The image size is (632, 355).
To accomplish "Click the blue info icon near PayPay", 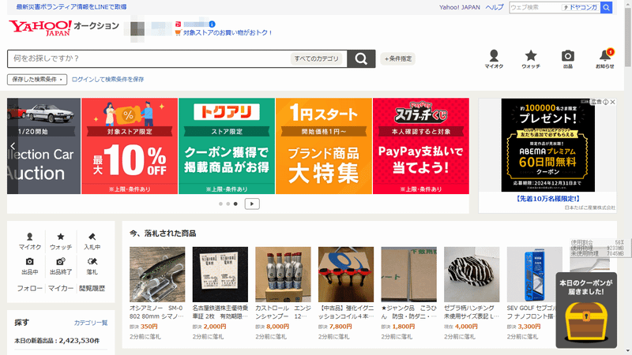I will click(212, 24).
